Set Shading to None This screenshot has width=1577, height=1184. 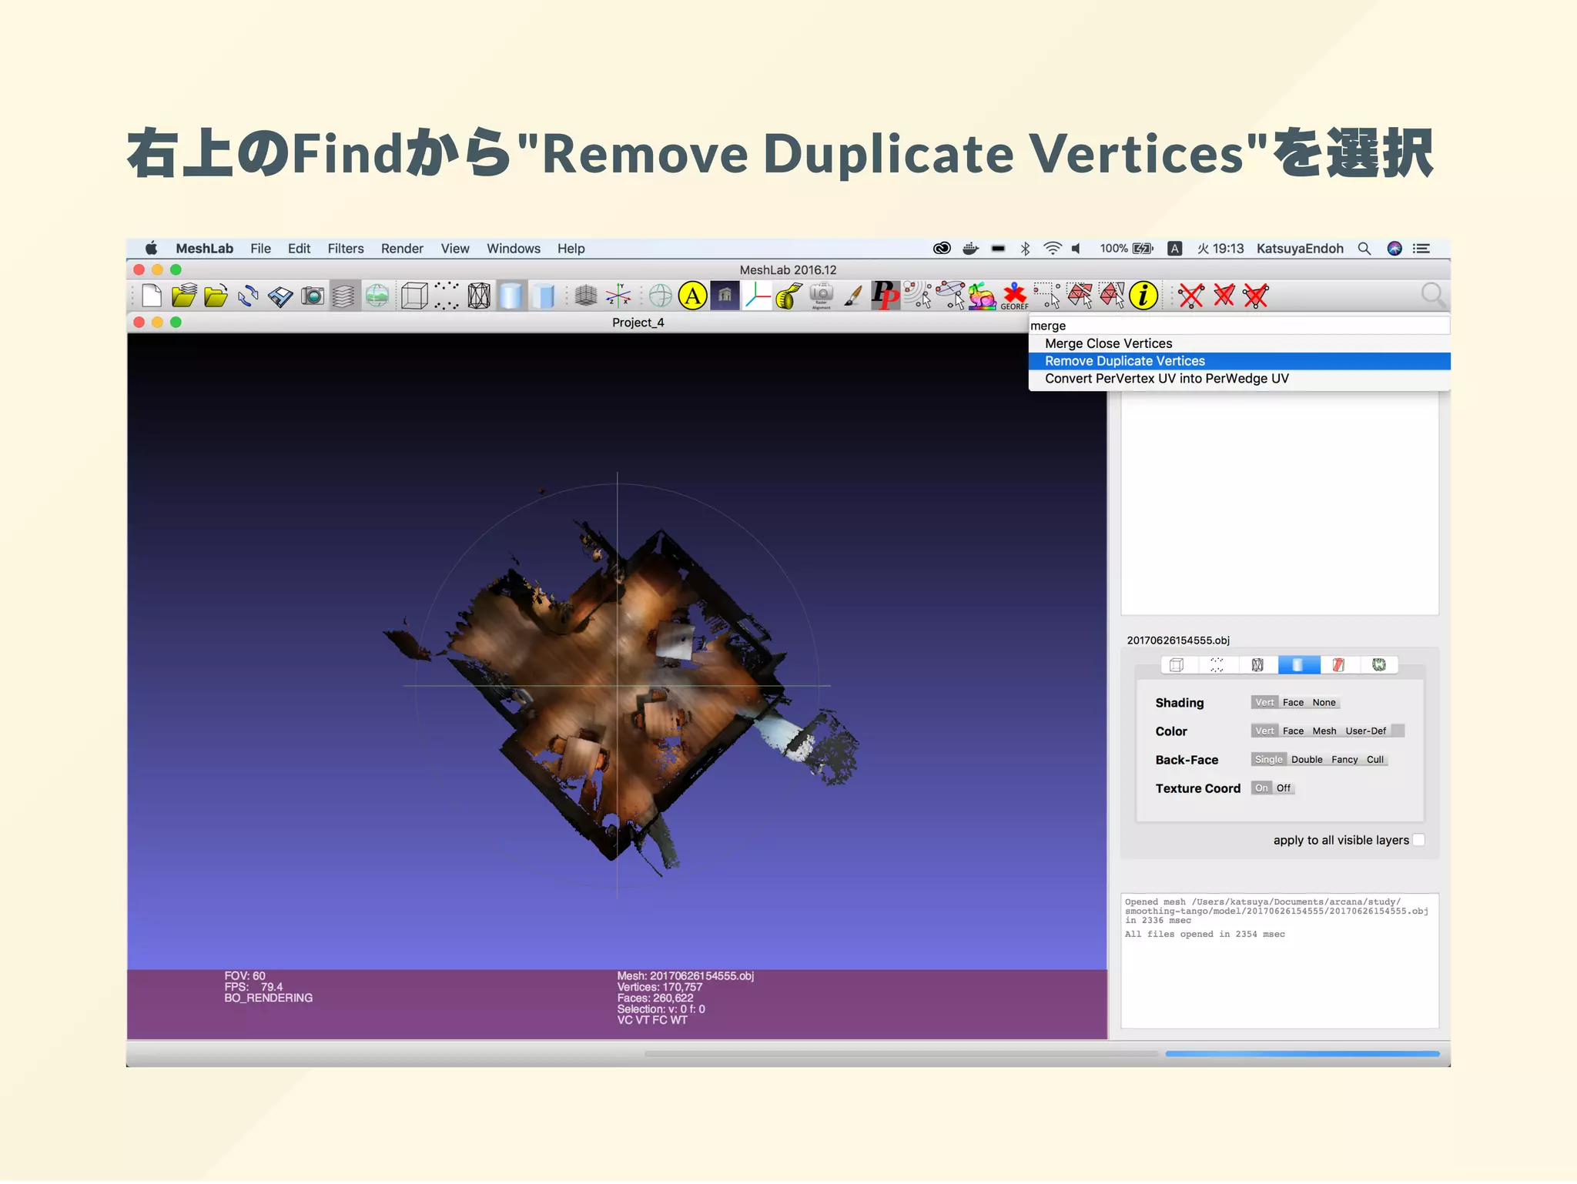point(1324,704)
